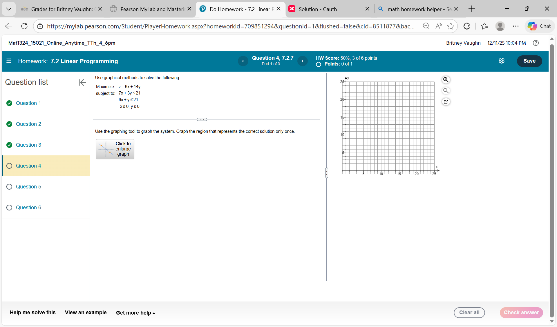Collapse the Question list panel
This screenshot has height=327, width=557.
click(x=82, y=82)
